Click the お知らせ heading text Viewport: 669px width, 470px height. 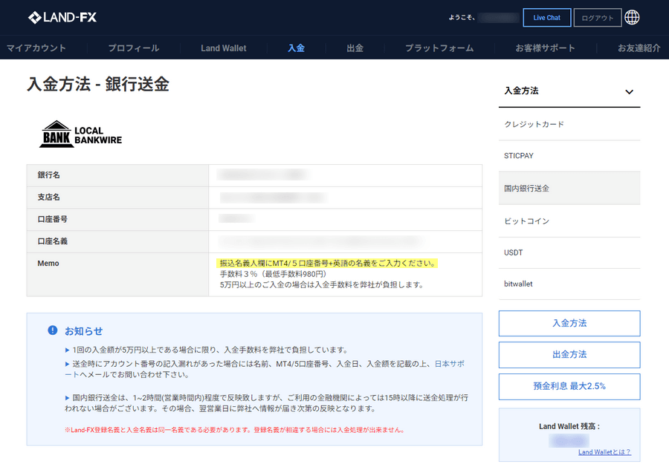[x=83, y=331]
